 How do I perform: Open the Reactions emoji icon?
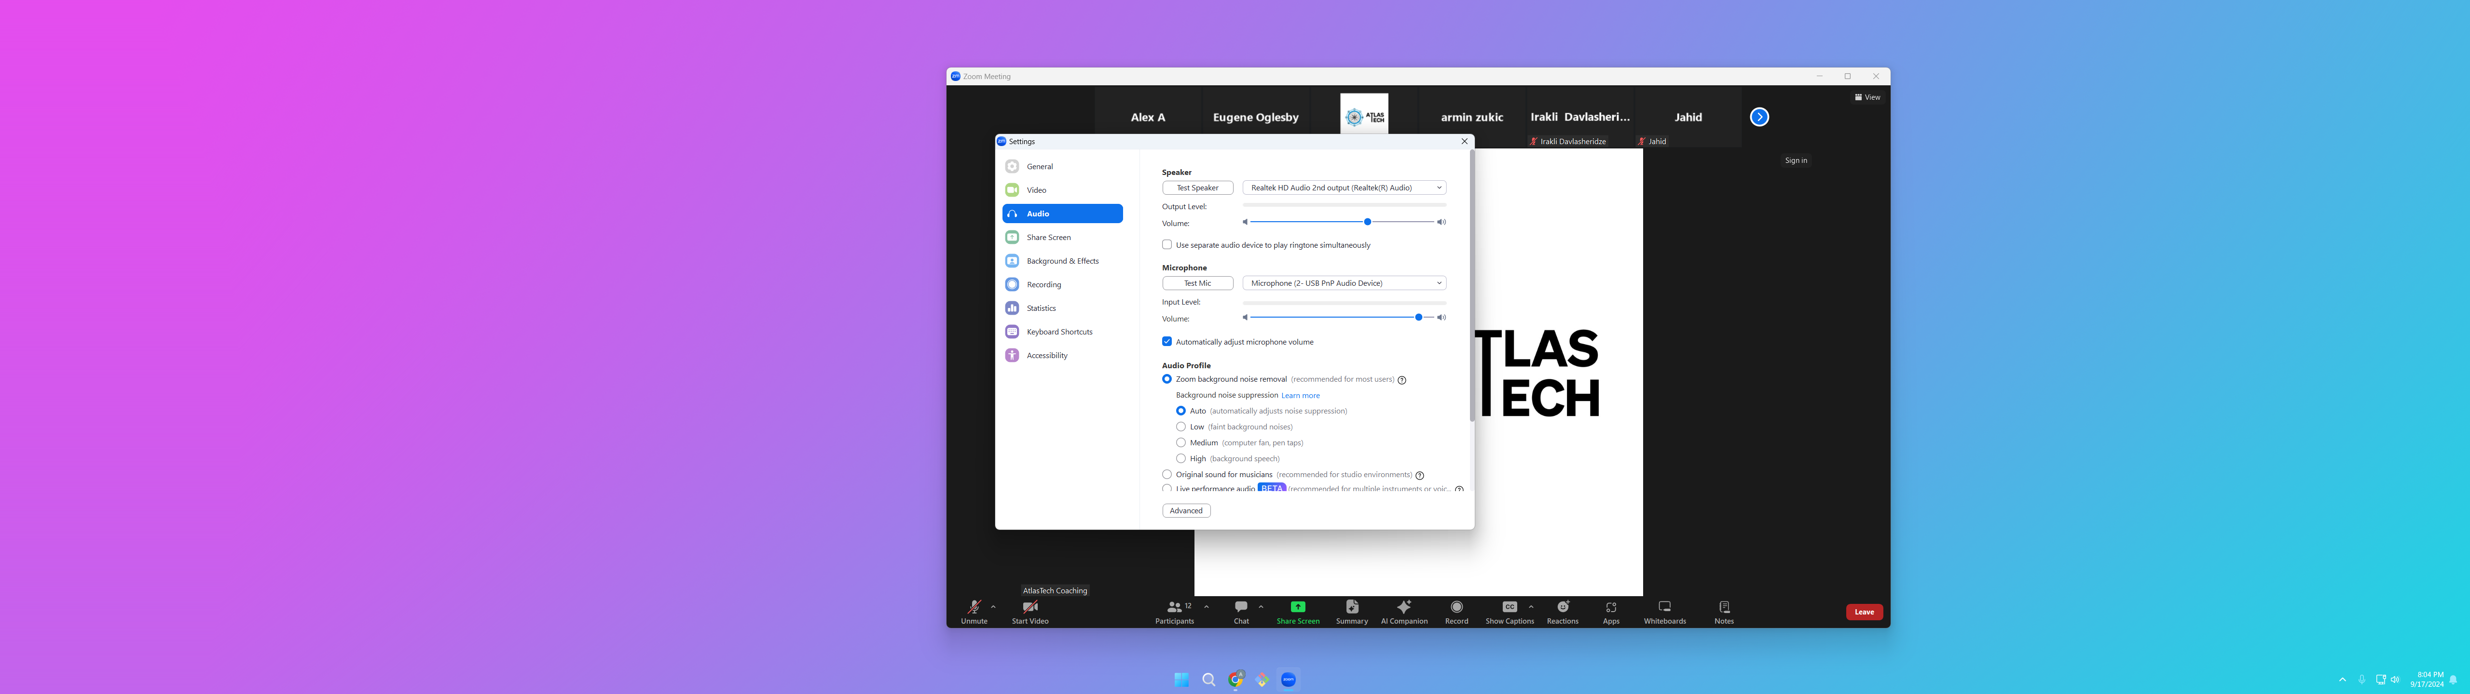click(1562, 607)
